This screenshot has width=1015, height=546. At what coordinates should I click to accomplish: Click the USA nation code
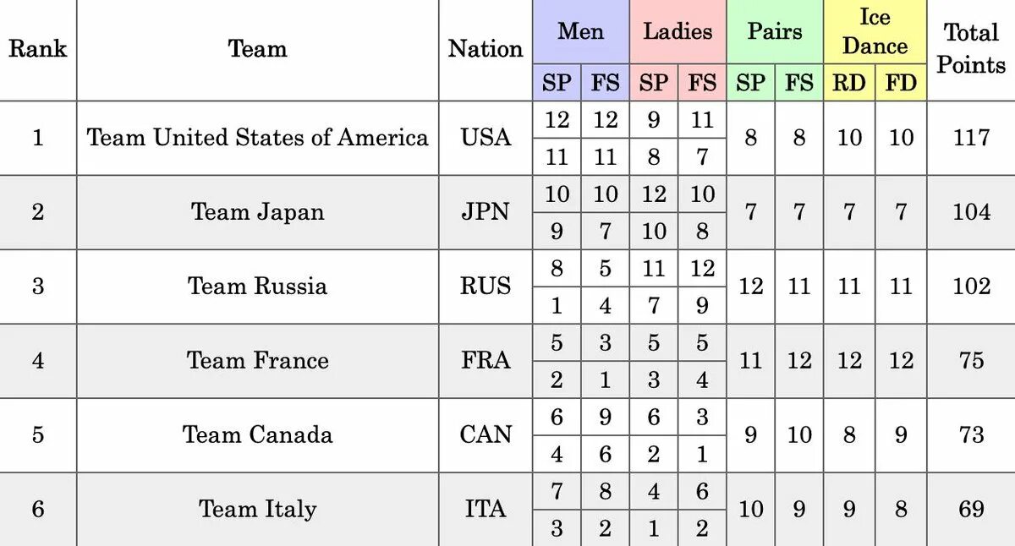click(x=486, y=137)
